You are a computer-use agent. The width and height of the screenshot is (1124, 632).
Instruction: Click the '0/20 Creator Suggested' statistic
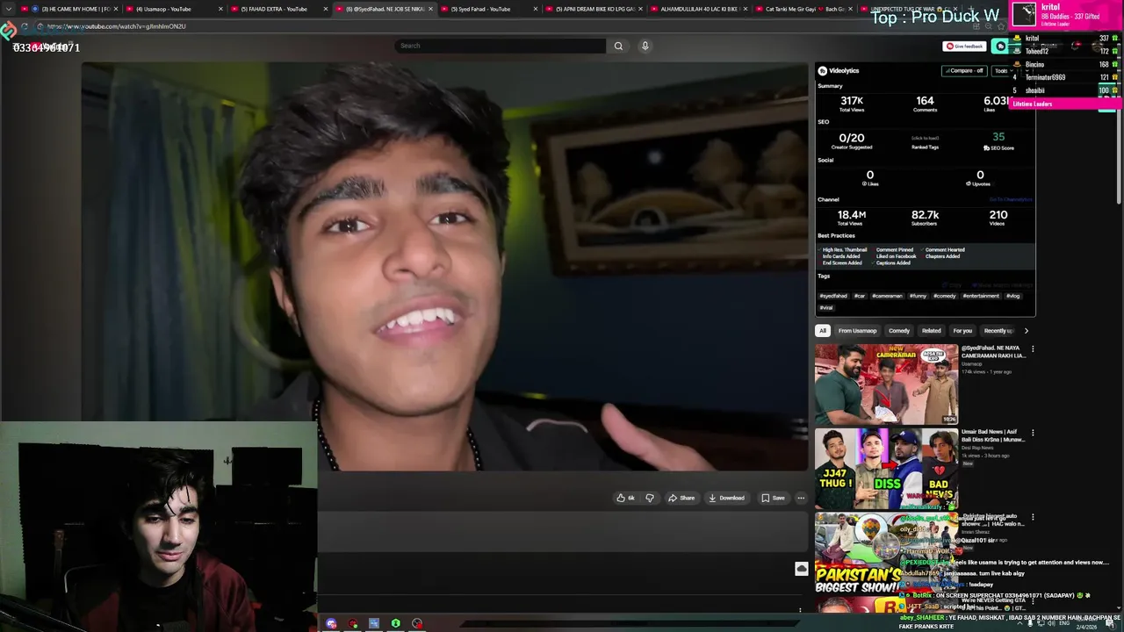click(x=852, y=140)
